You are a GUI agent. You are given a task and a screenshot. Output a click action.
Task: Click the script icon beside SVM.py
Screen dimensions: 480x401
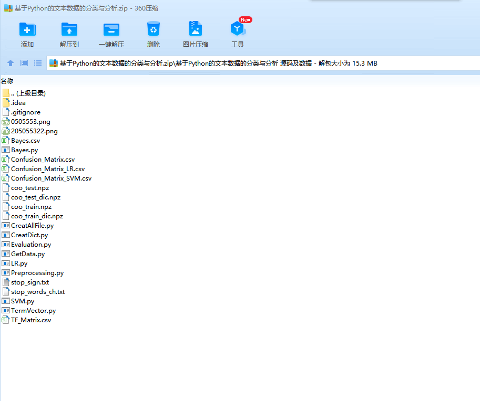[6, 301]
